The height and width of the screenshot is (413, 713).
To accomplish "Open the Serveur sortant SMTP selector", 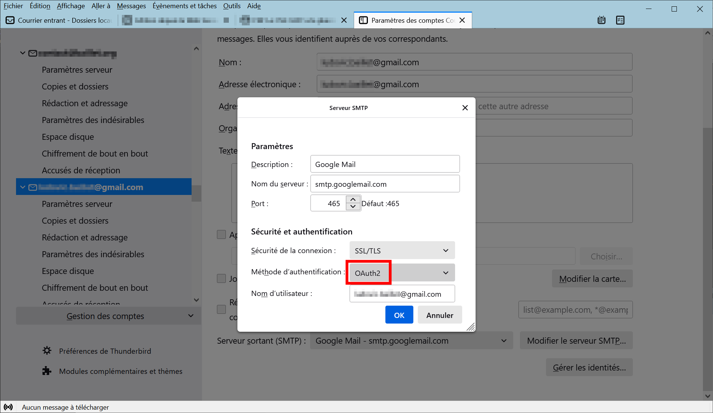I will click(411, 340).
